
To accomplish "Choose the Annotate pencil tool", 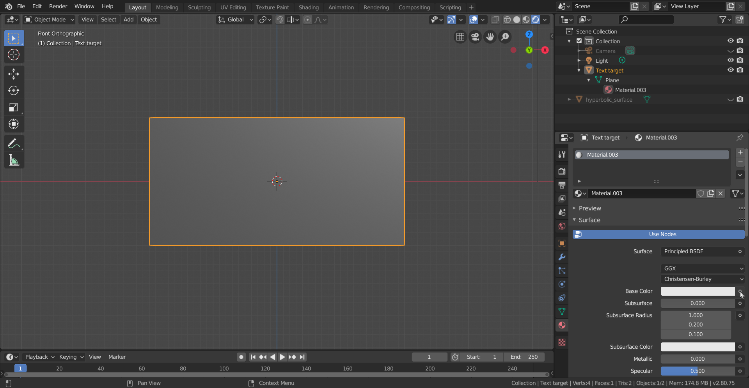I will pos(14,144).
